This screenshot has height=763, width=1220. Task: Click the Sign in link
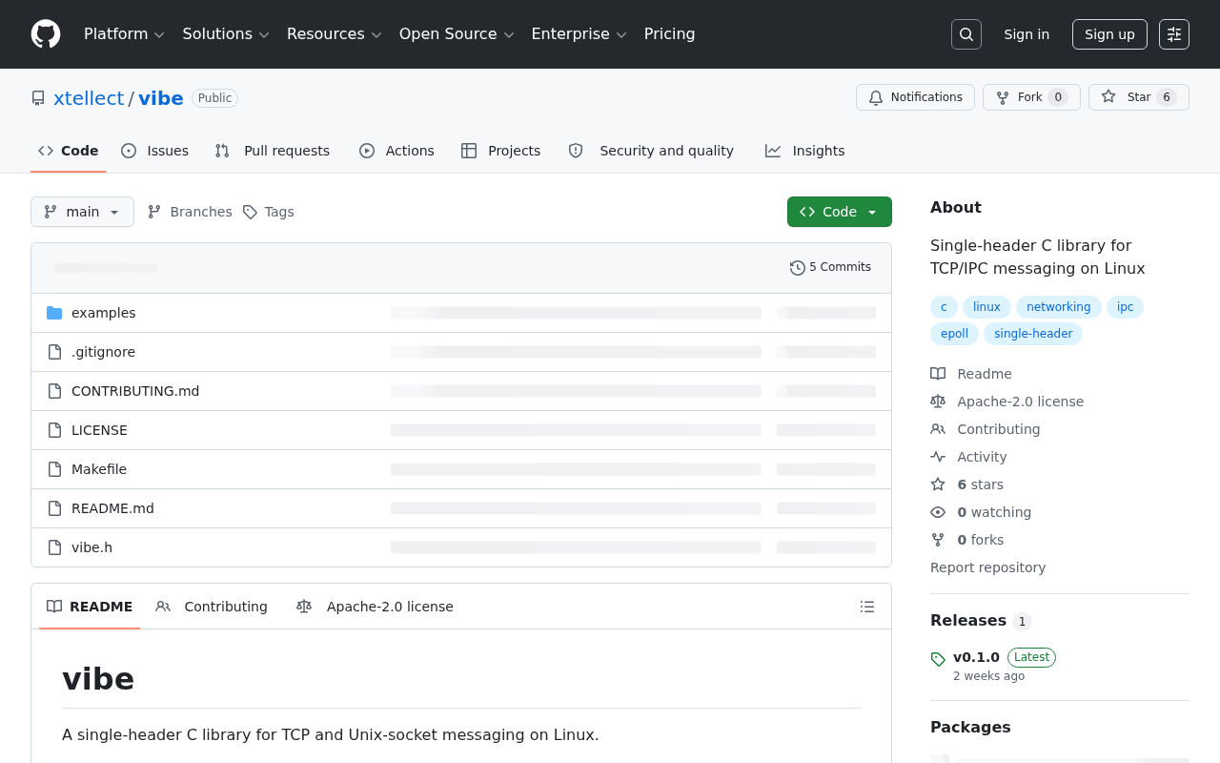point(1027,34)
